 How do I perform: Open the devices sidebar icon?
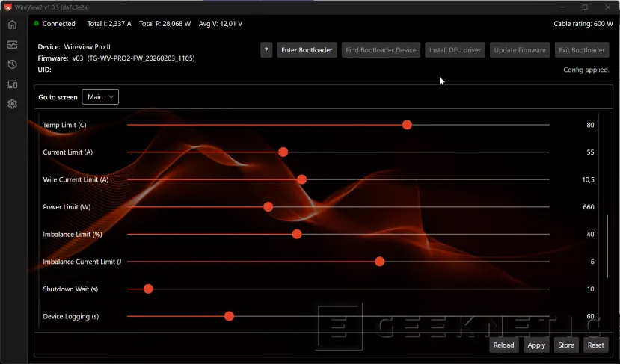[x=12, y=84]
